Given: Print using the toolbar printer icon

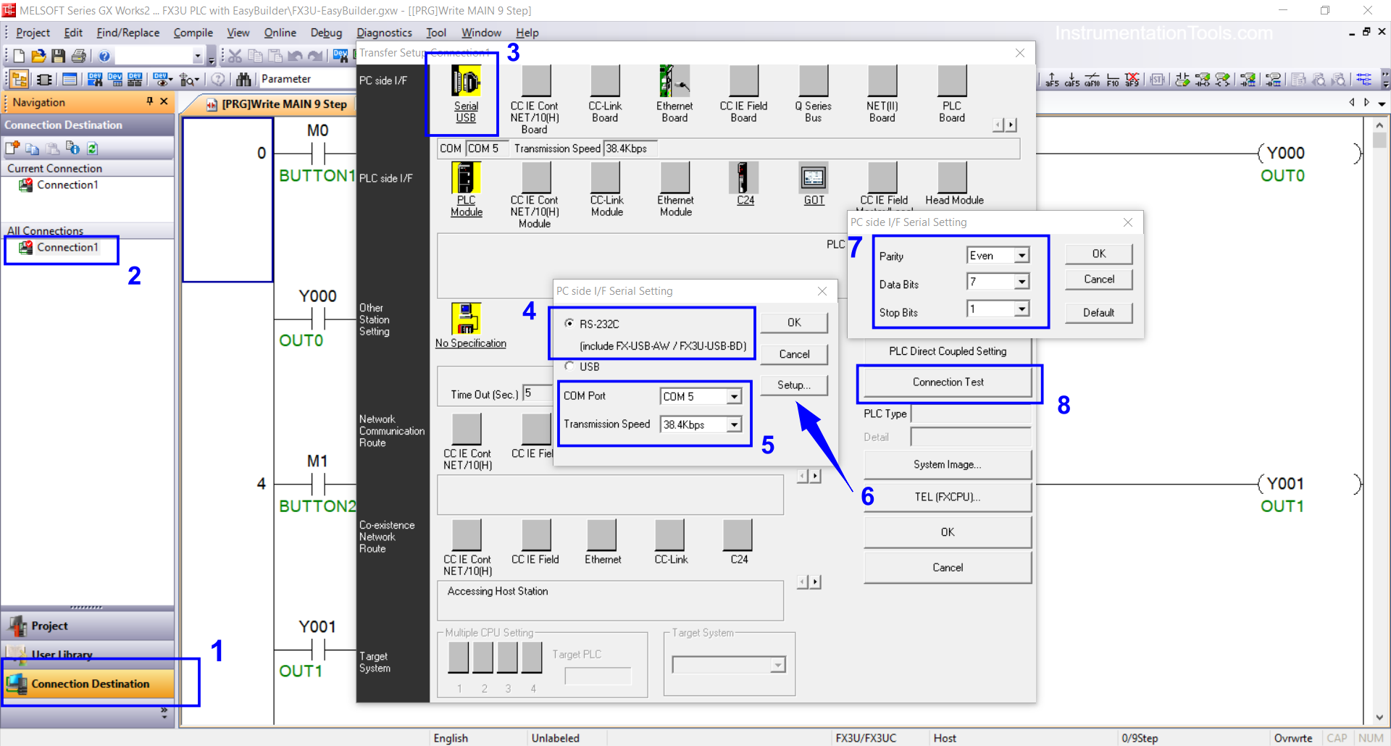Looking at the screenshot, I should click(x=79, y=56).
